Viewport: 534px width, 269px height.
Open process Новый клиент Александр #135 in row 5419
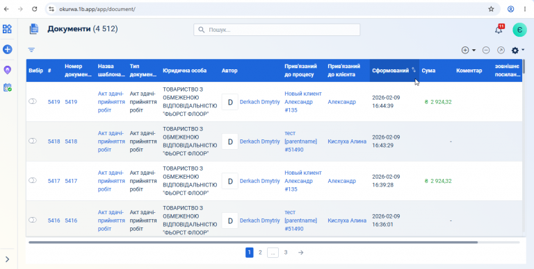point(303,102)
